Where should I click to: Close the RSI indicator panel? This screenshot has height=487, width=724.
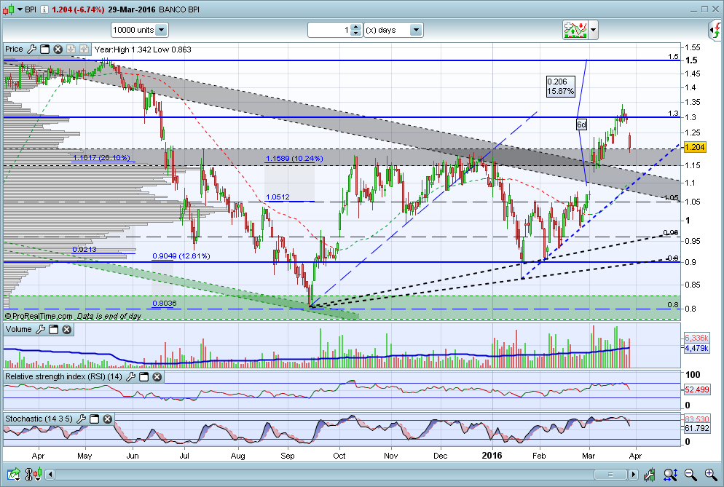pyautogui.click(x=157, y=376)
